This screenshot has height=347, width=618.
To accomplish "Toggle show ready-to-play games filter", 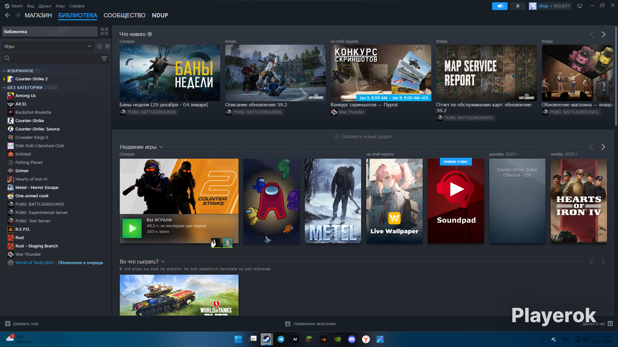I will [x=108, y=46].
